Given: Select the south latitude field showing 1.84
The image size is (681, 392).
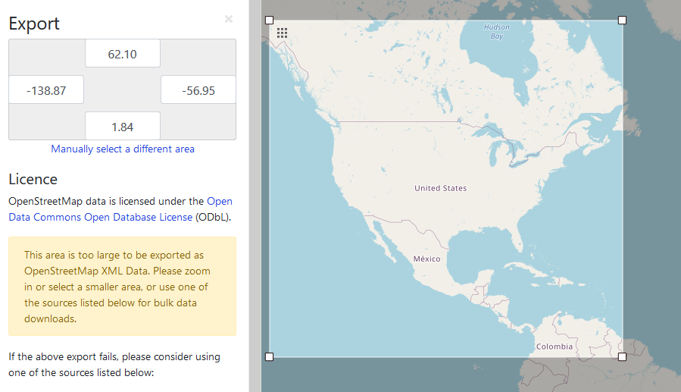Looking at the screenshot, I should [122, 126].
